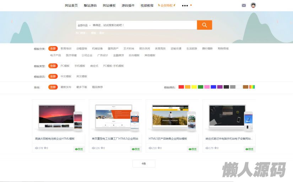Click the star icon on the solar panel template card
This screenshot has width=293, height=182.
tap(45, 148)
